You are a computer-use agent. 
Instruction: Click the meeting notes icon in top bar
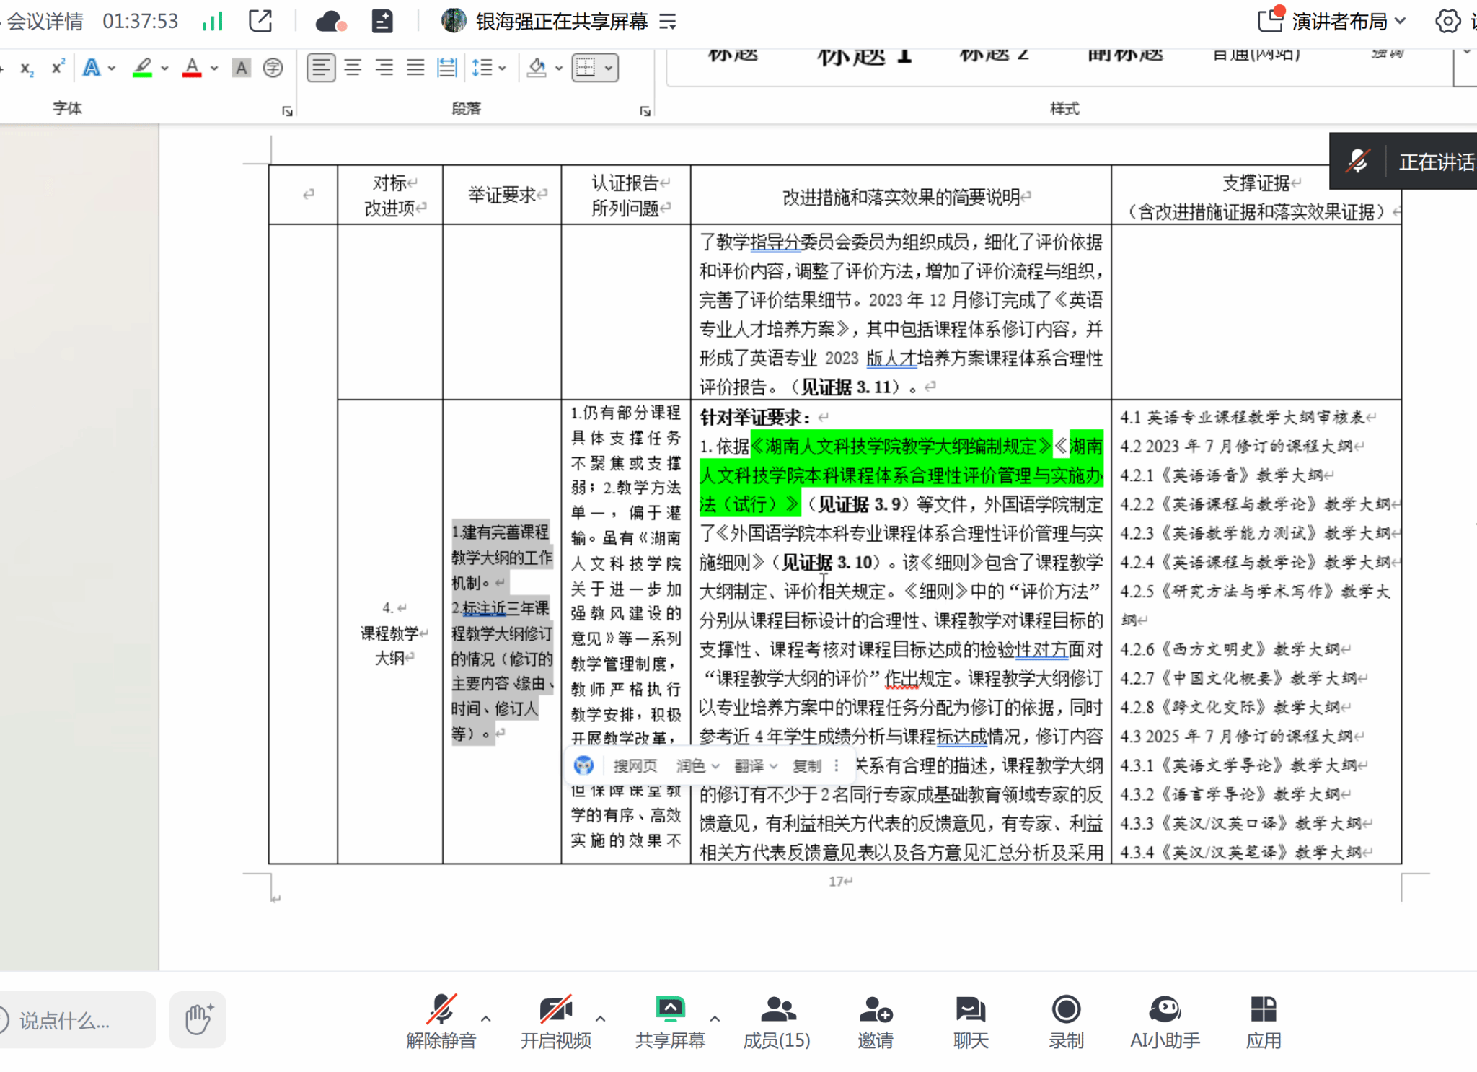tap(382, 22)
